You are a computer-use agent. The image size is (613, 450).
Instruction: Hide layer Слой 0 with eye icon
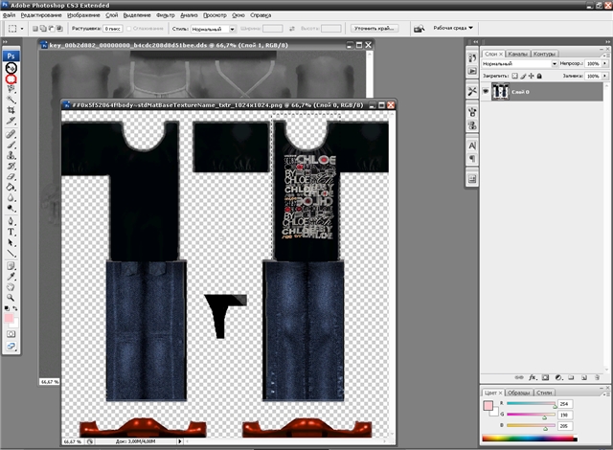coord(486,91)
